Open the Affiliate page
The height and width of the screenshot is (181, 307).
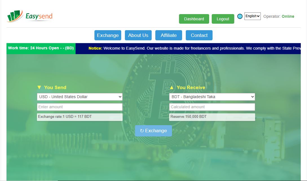click(x=169, y=35)
